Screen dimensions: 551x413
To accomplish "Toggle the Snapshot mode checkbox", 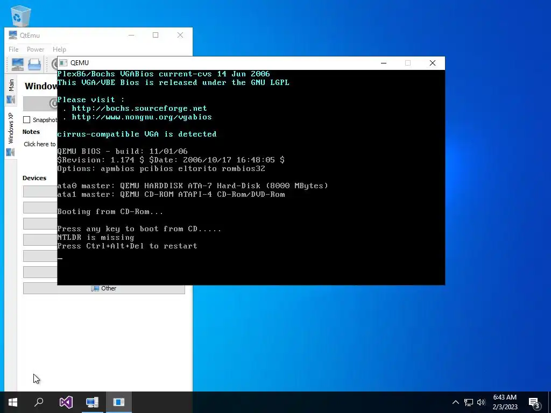I will [x=27, y=120].
